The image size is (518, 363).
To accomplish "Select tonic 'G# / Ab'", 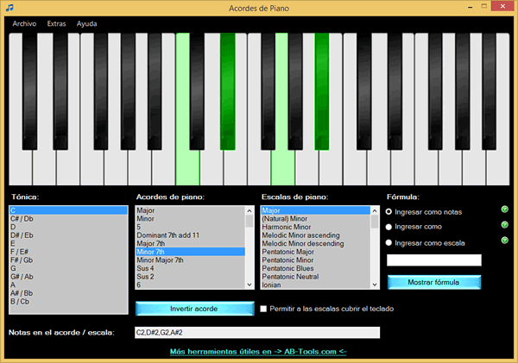I will point(68,277).
